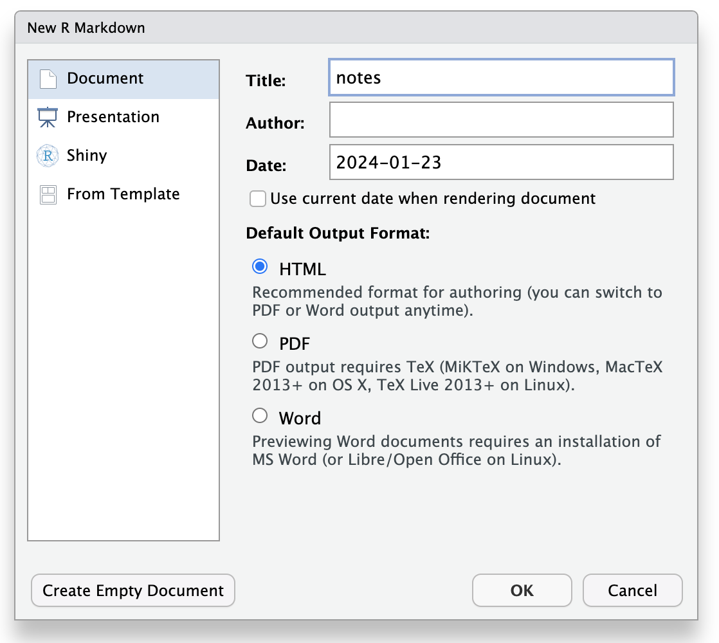Image resolution: width=719 pixels, height=643 pixels.
Task: Pick the Word output radio button
Action: [x=260, y=416]
